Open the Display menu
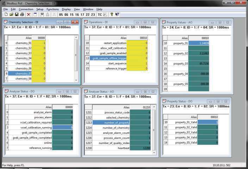This screenshot has height=169, width=248. pyautogui.click(x=66, y=9)
